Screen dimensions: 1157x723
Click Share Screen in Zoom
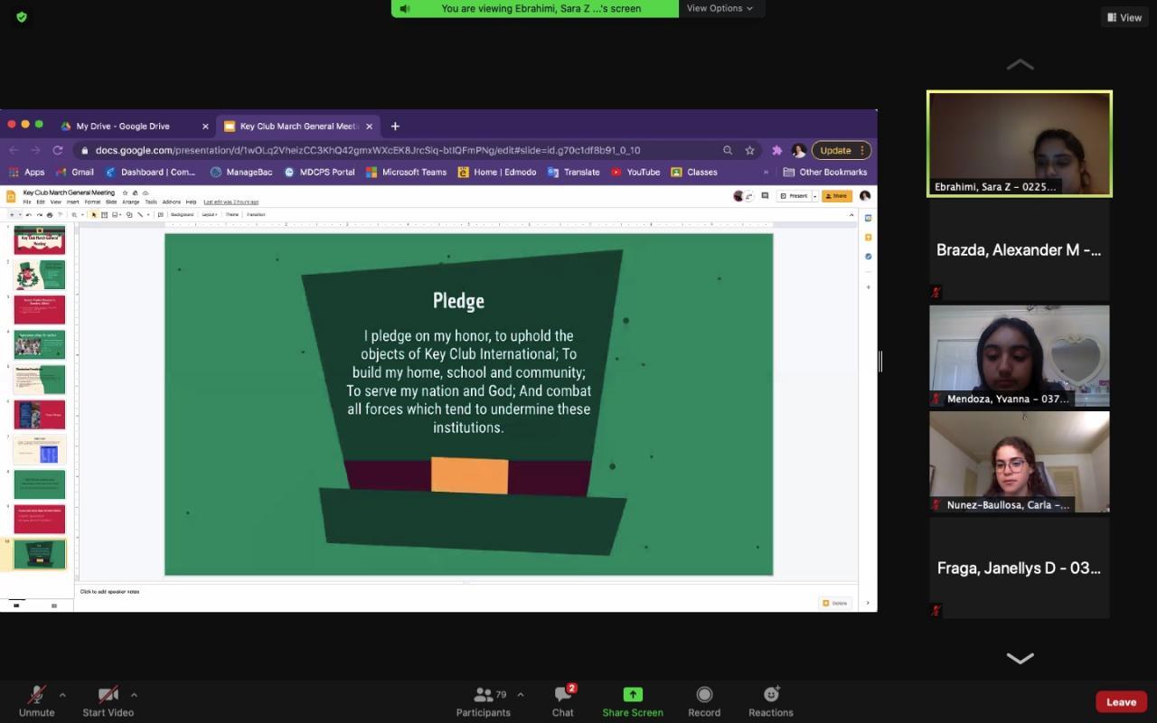[x=633, y=700]
